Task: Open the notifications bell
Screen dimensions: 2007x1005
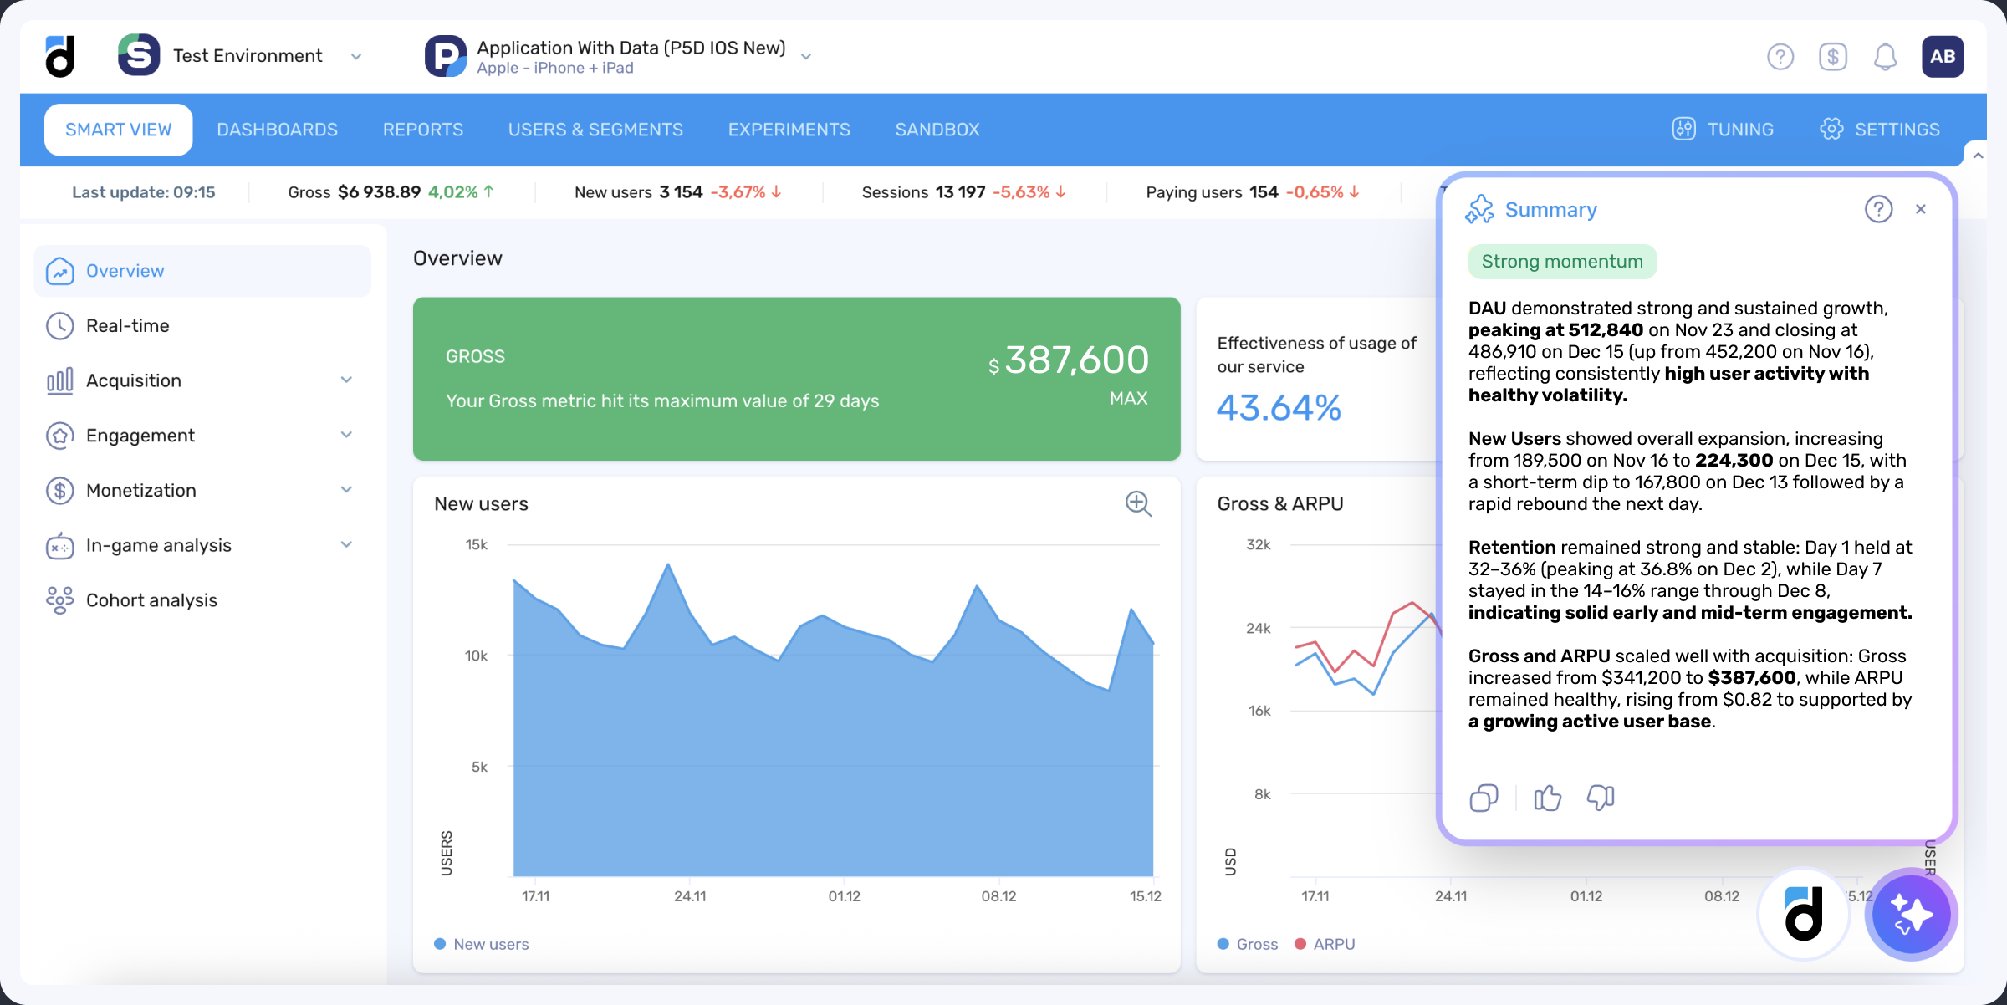Action: (x=1885, y=57)
